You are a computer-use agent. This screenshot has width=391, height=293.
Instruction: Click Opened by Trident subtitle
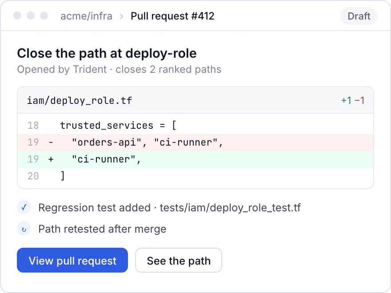119,69
